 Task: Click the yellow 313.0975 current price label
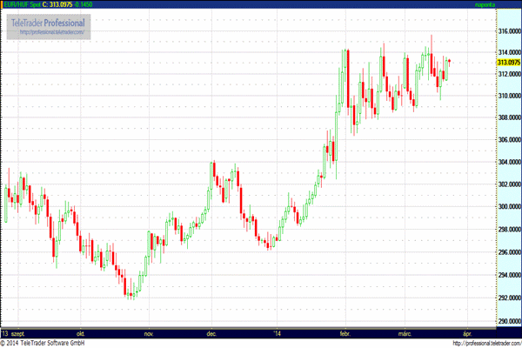click(x=509, y=63)
